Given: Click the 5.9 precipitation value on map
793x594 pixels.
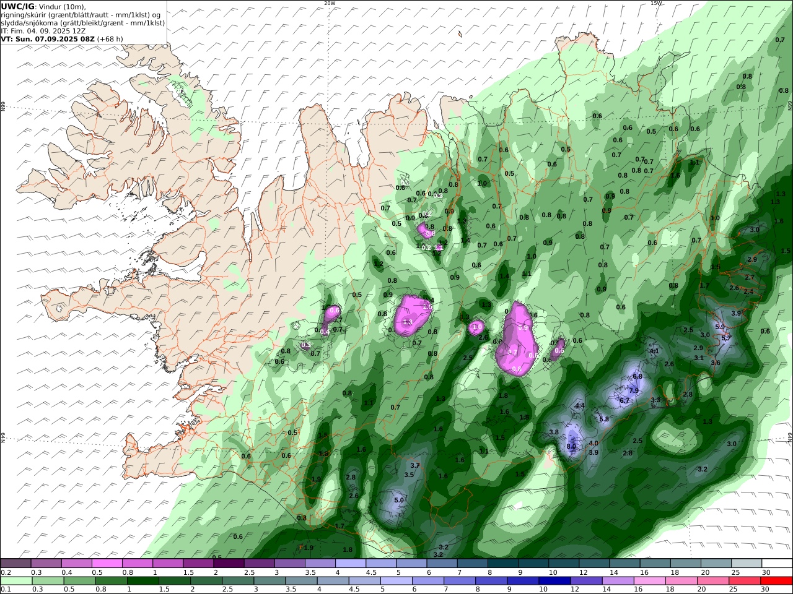Looking at the screenshot, I should [720, 327].
